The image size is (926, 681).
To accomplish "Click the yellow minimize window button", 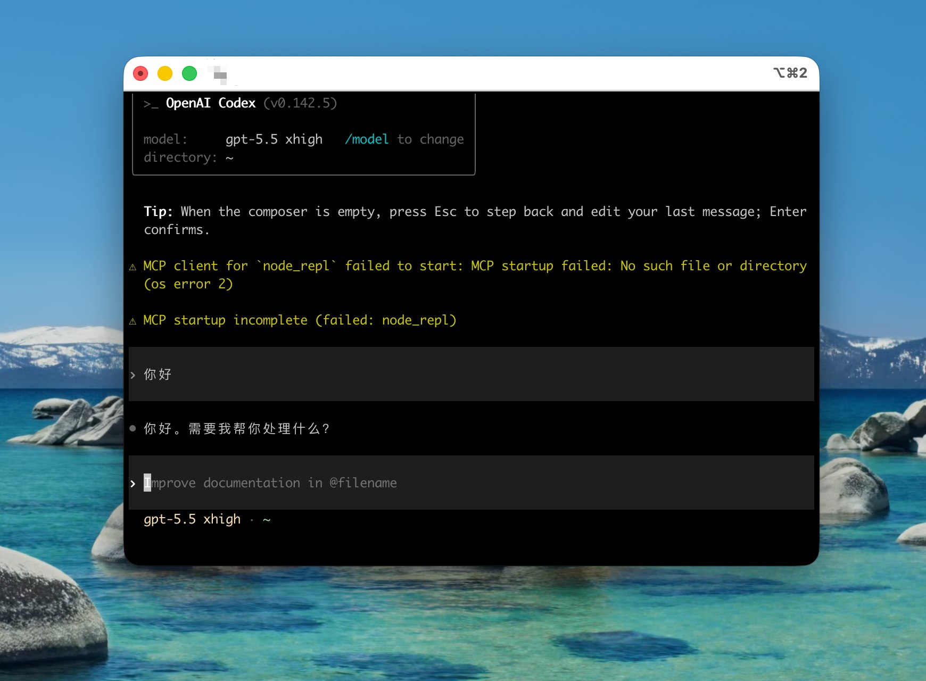I will coord(165,73).
